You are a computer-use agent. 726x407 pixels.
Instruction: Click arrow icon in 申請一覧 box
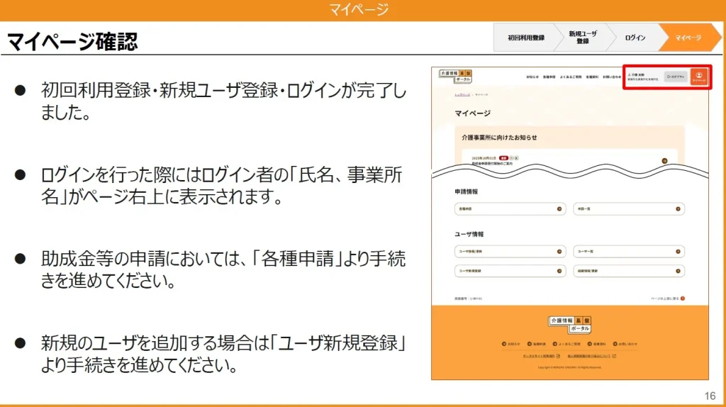678,209
